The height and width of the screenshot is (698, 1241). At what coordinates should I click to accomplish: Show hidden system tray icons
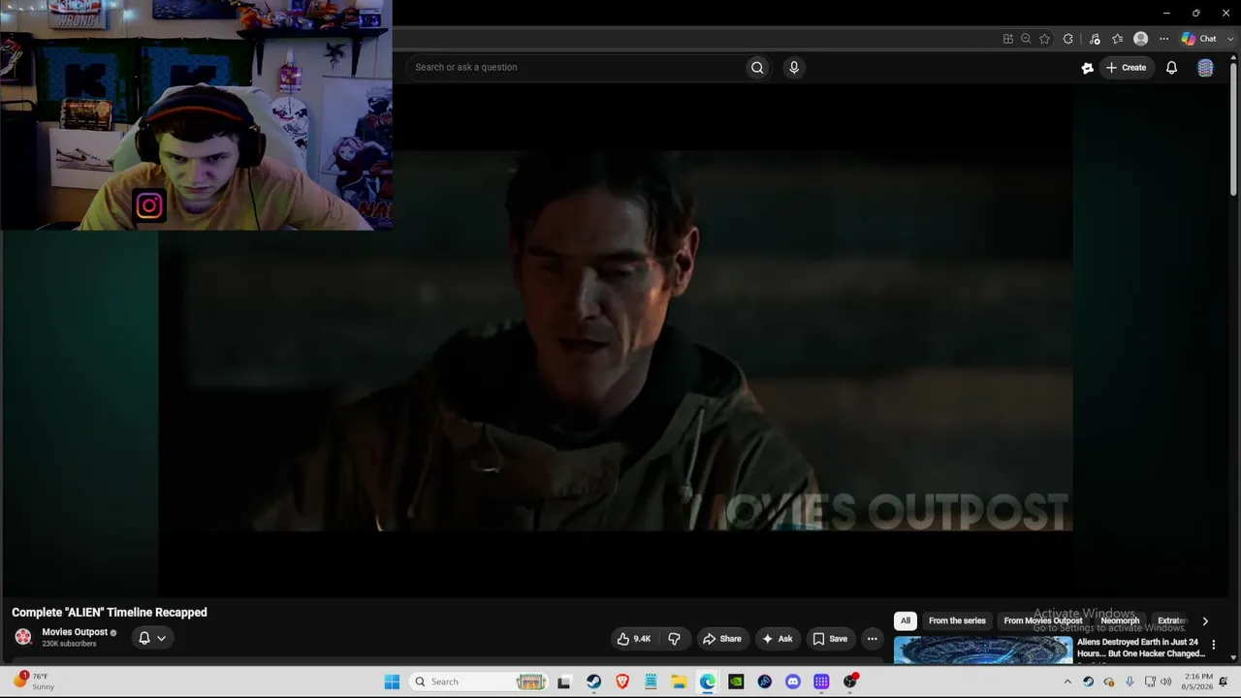pos(1067,682)
